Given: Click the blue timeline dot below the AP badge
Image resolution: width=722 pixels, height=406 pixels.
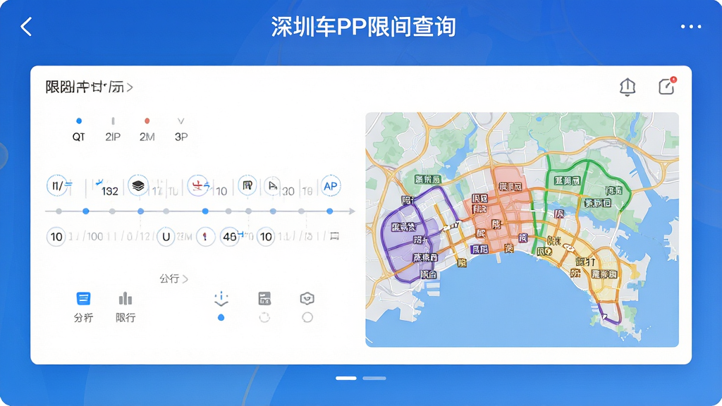Looking at the screenshot, I should (x=330, y=211).
